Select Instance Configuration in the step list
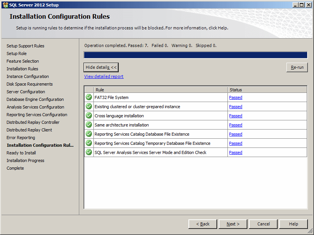Image resolution: width=314 pixels, height=235 pixels. pos(28,76)
